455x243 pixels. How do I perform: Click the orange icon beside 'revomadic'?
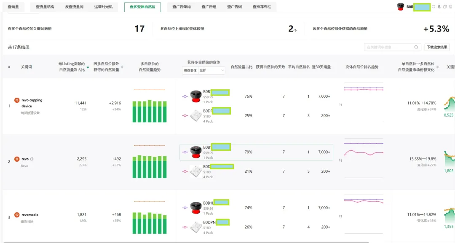[17, 215]
